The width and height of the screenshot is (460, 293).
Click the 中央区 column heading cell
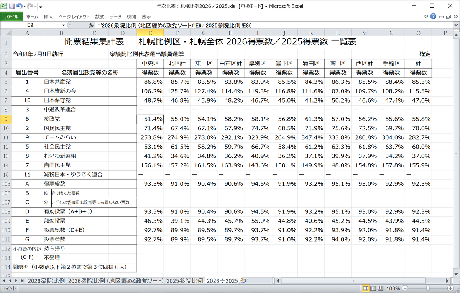tap(150, 64)
